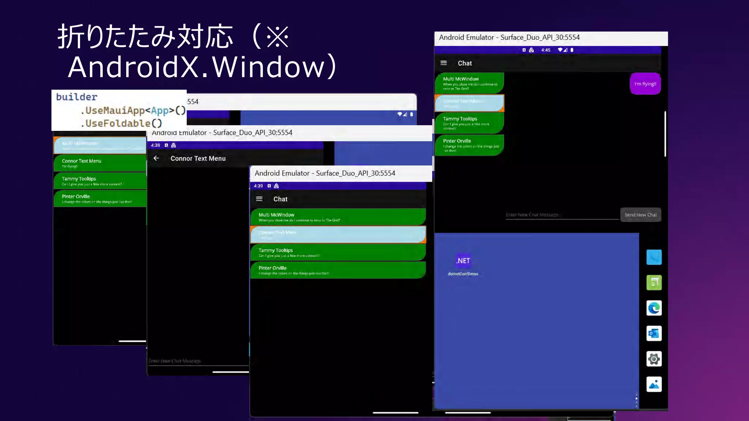Screen dimensions: 749x421
Task: Tap the Android debug icon in the Connor Text Menu emulator
Action: [173, 145]
